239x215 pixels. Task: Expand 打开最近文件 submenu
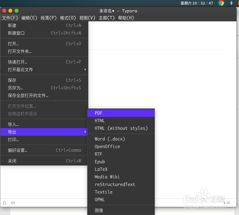tap(44, 70)
